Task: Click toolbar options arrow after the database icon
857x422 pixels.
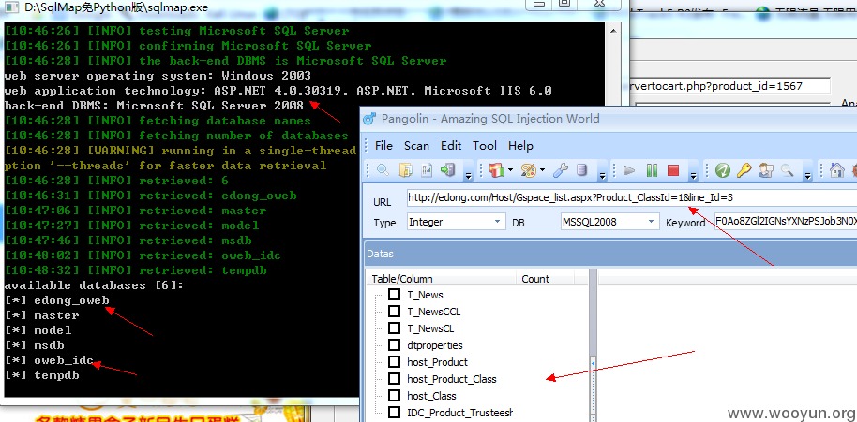Action: click(x=602, y=176)
